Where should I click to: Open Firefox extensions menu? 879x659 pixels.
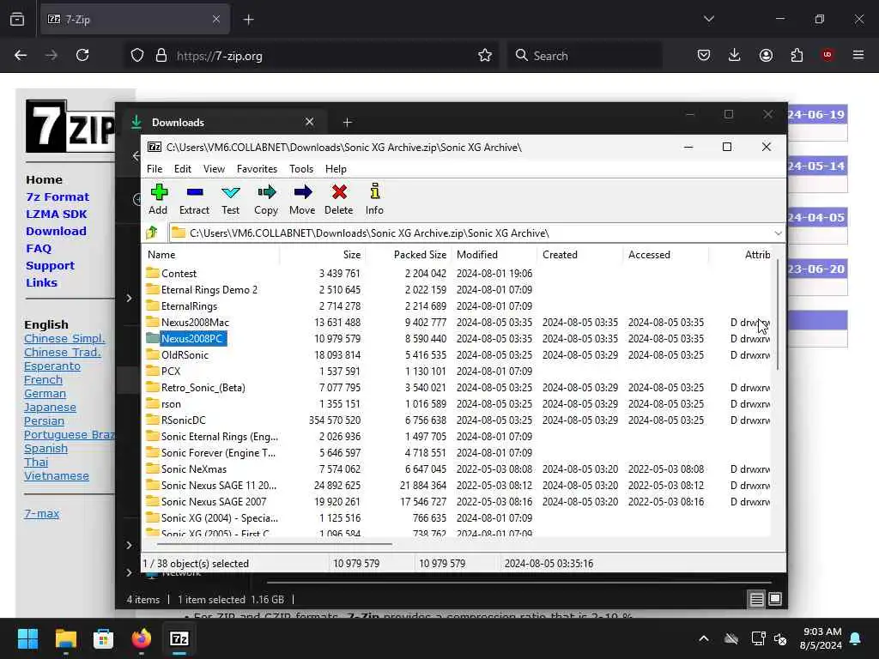[797, 55]
